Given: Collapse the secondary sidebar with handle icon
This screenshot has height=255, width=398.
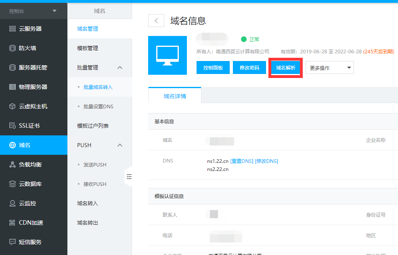Looking at the screenshot, I should (x=129, y=177).
